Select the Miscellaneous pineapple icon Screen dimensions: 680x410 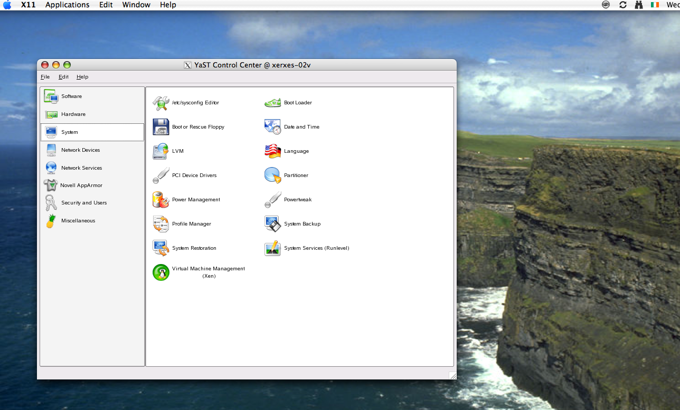click(51, 221)
